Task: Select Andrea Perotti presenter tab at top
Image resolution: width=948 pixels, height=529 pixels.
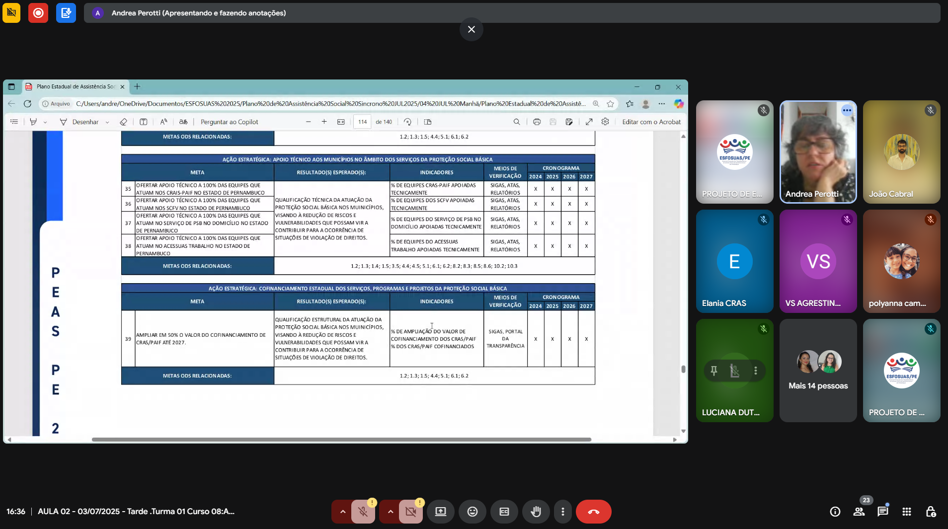Action: [198, 13]
